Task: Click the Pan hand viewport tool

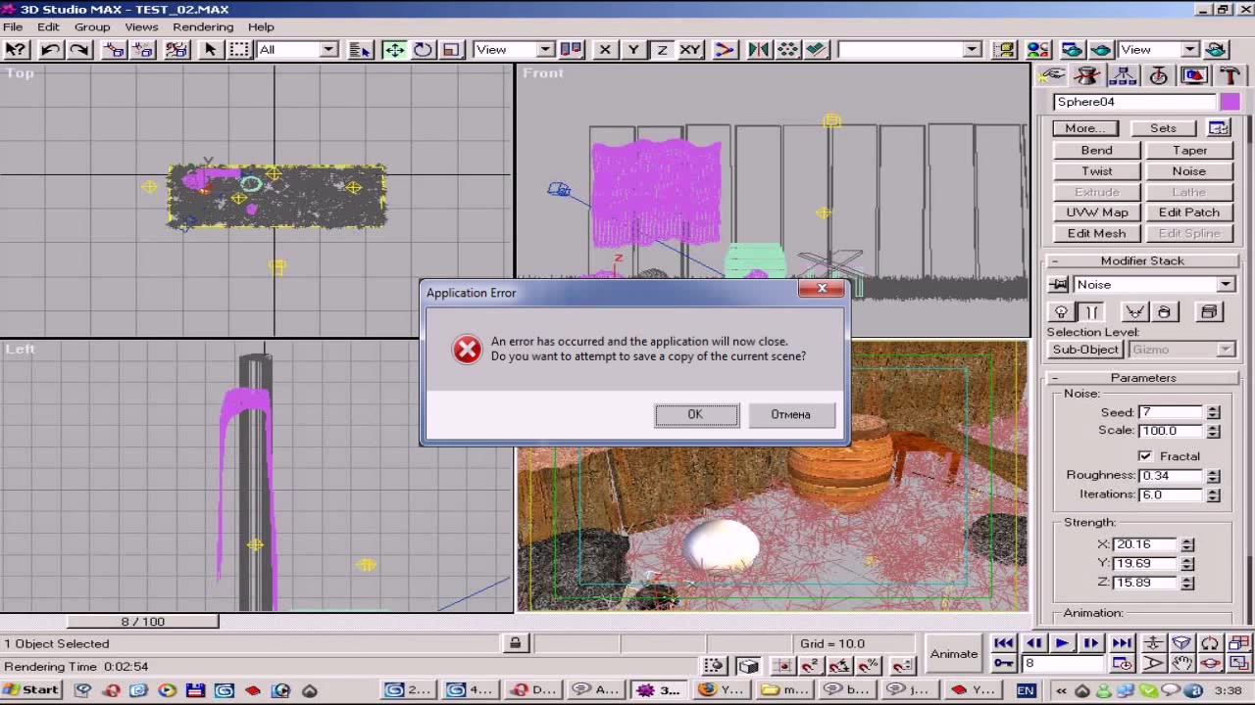Action: click(x=1182, y=664)
